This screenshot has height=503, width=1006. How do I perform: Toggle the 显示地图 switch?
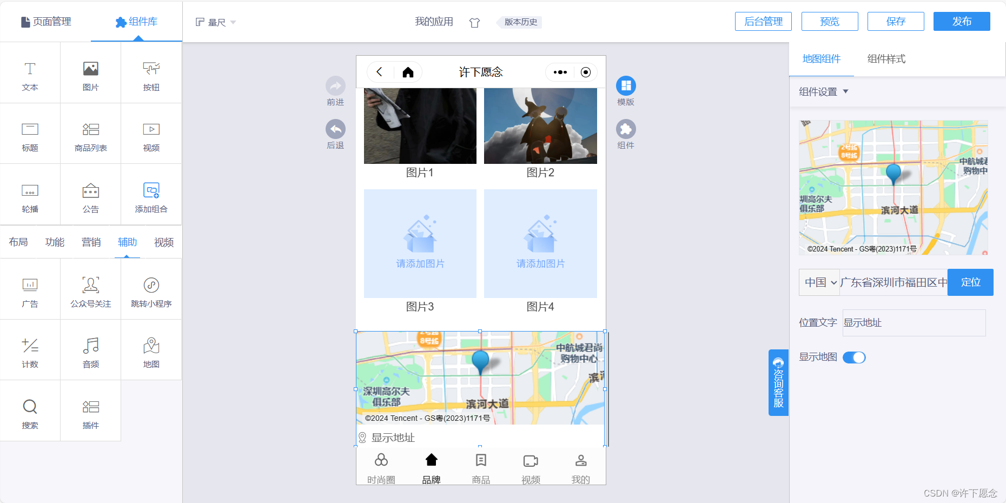[x=855, y=358]
